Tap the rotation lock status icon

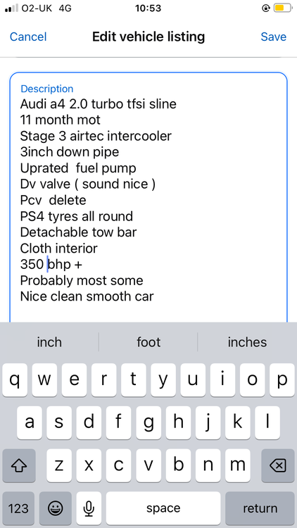pyautogui.click(x=266, y=8)
